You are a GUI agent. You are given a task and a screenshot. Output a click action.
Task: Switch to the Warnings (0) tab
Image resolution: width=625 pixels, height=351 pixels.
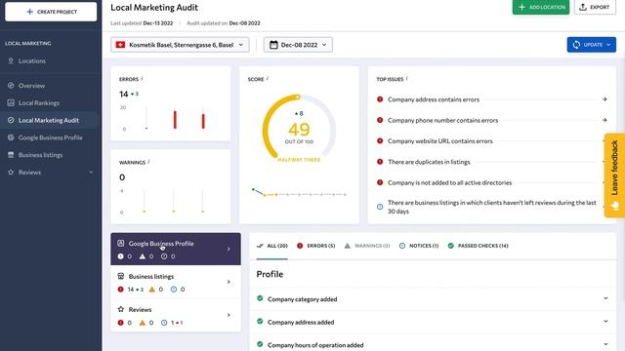tap(367, 246)
